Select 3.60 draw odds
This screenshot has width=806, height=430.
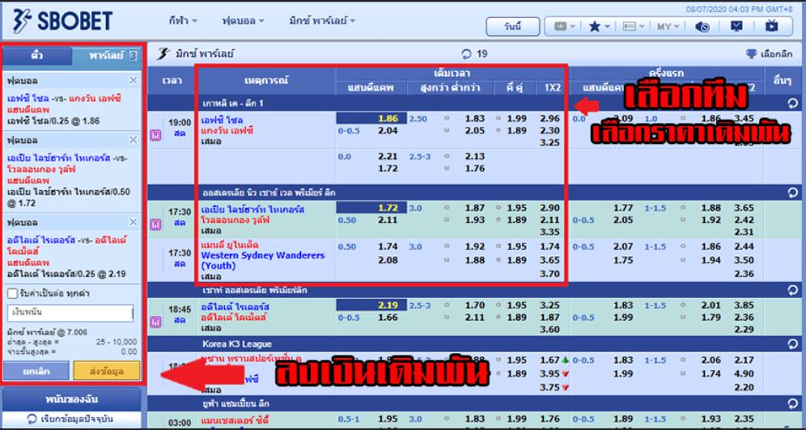pyautogui.click(x=550, y=330)
